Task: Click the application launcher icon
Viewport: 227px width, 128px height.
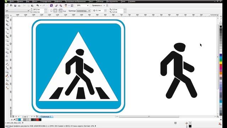Action: 66,6
